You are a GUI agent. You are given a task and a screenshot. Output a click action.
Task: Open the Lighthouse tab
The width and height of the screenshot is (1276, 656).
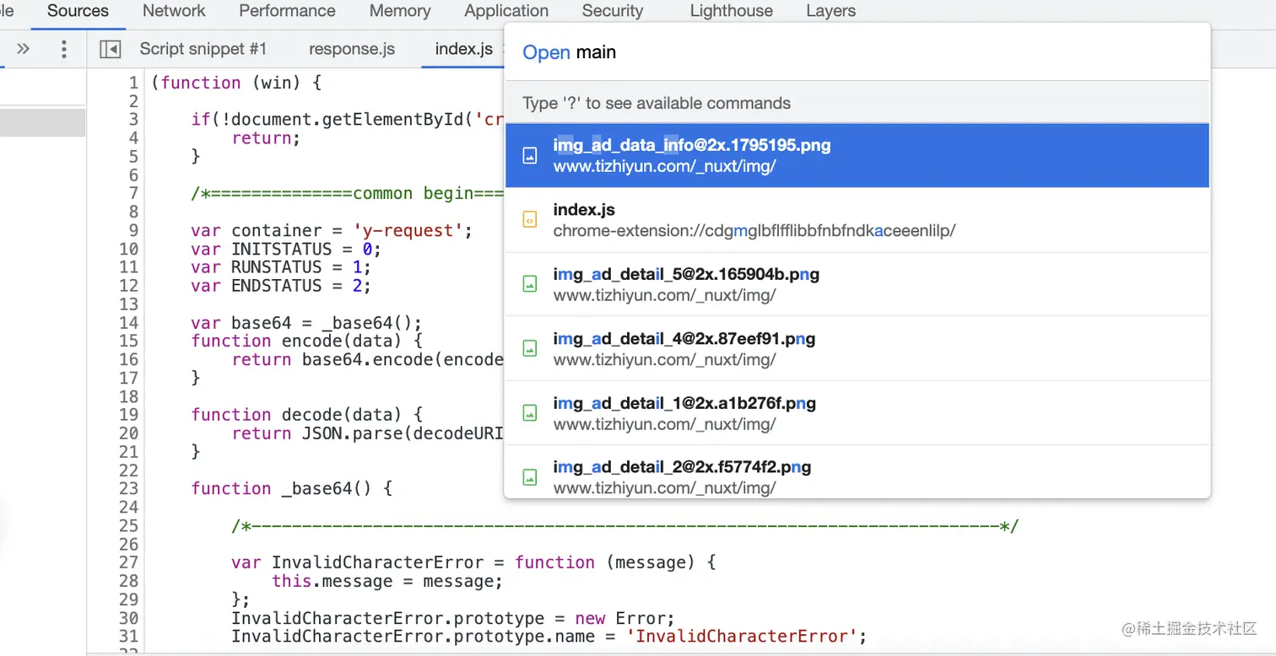[731, 11]
